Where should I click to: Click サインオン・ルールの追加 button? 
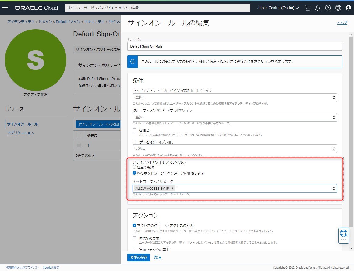(x=98, y=124)
